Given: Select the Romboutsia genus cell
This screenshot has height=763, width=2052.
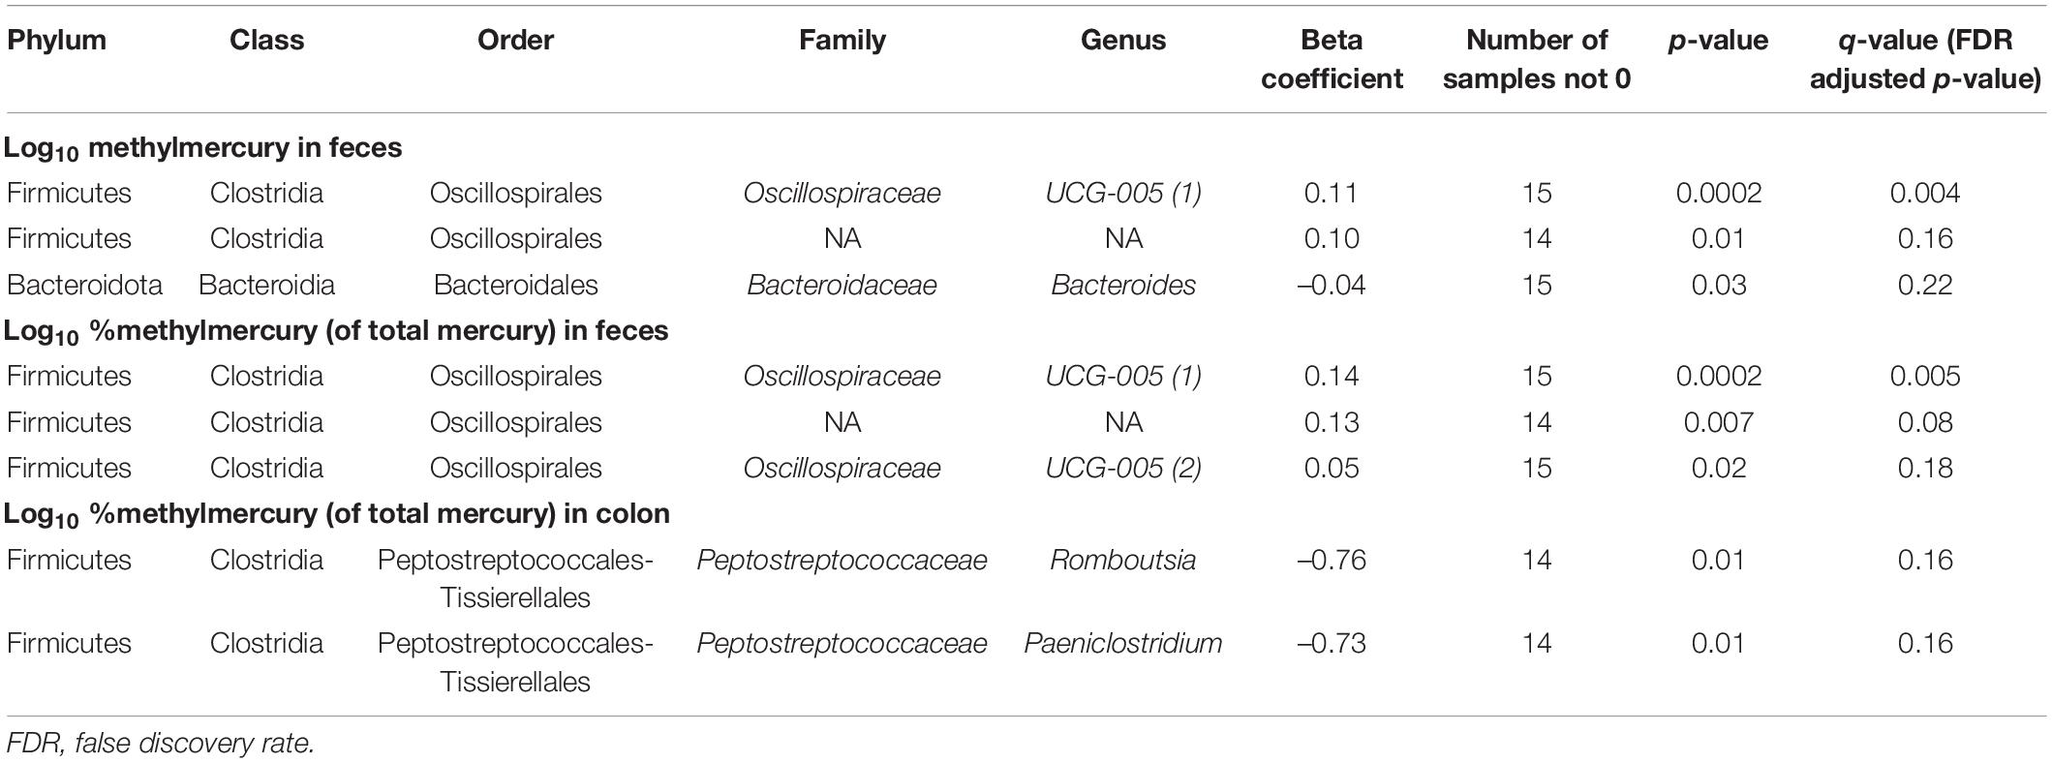Looking at the screenshot, I should 1123,560.
